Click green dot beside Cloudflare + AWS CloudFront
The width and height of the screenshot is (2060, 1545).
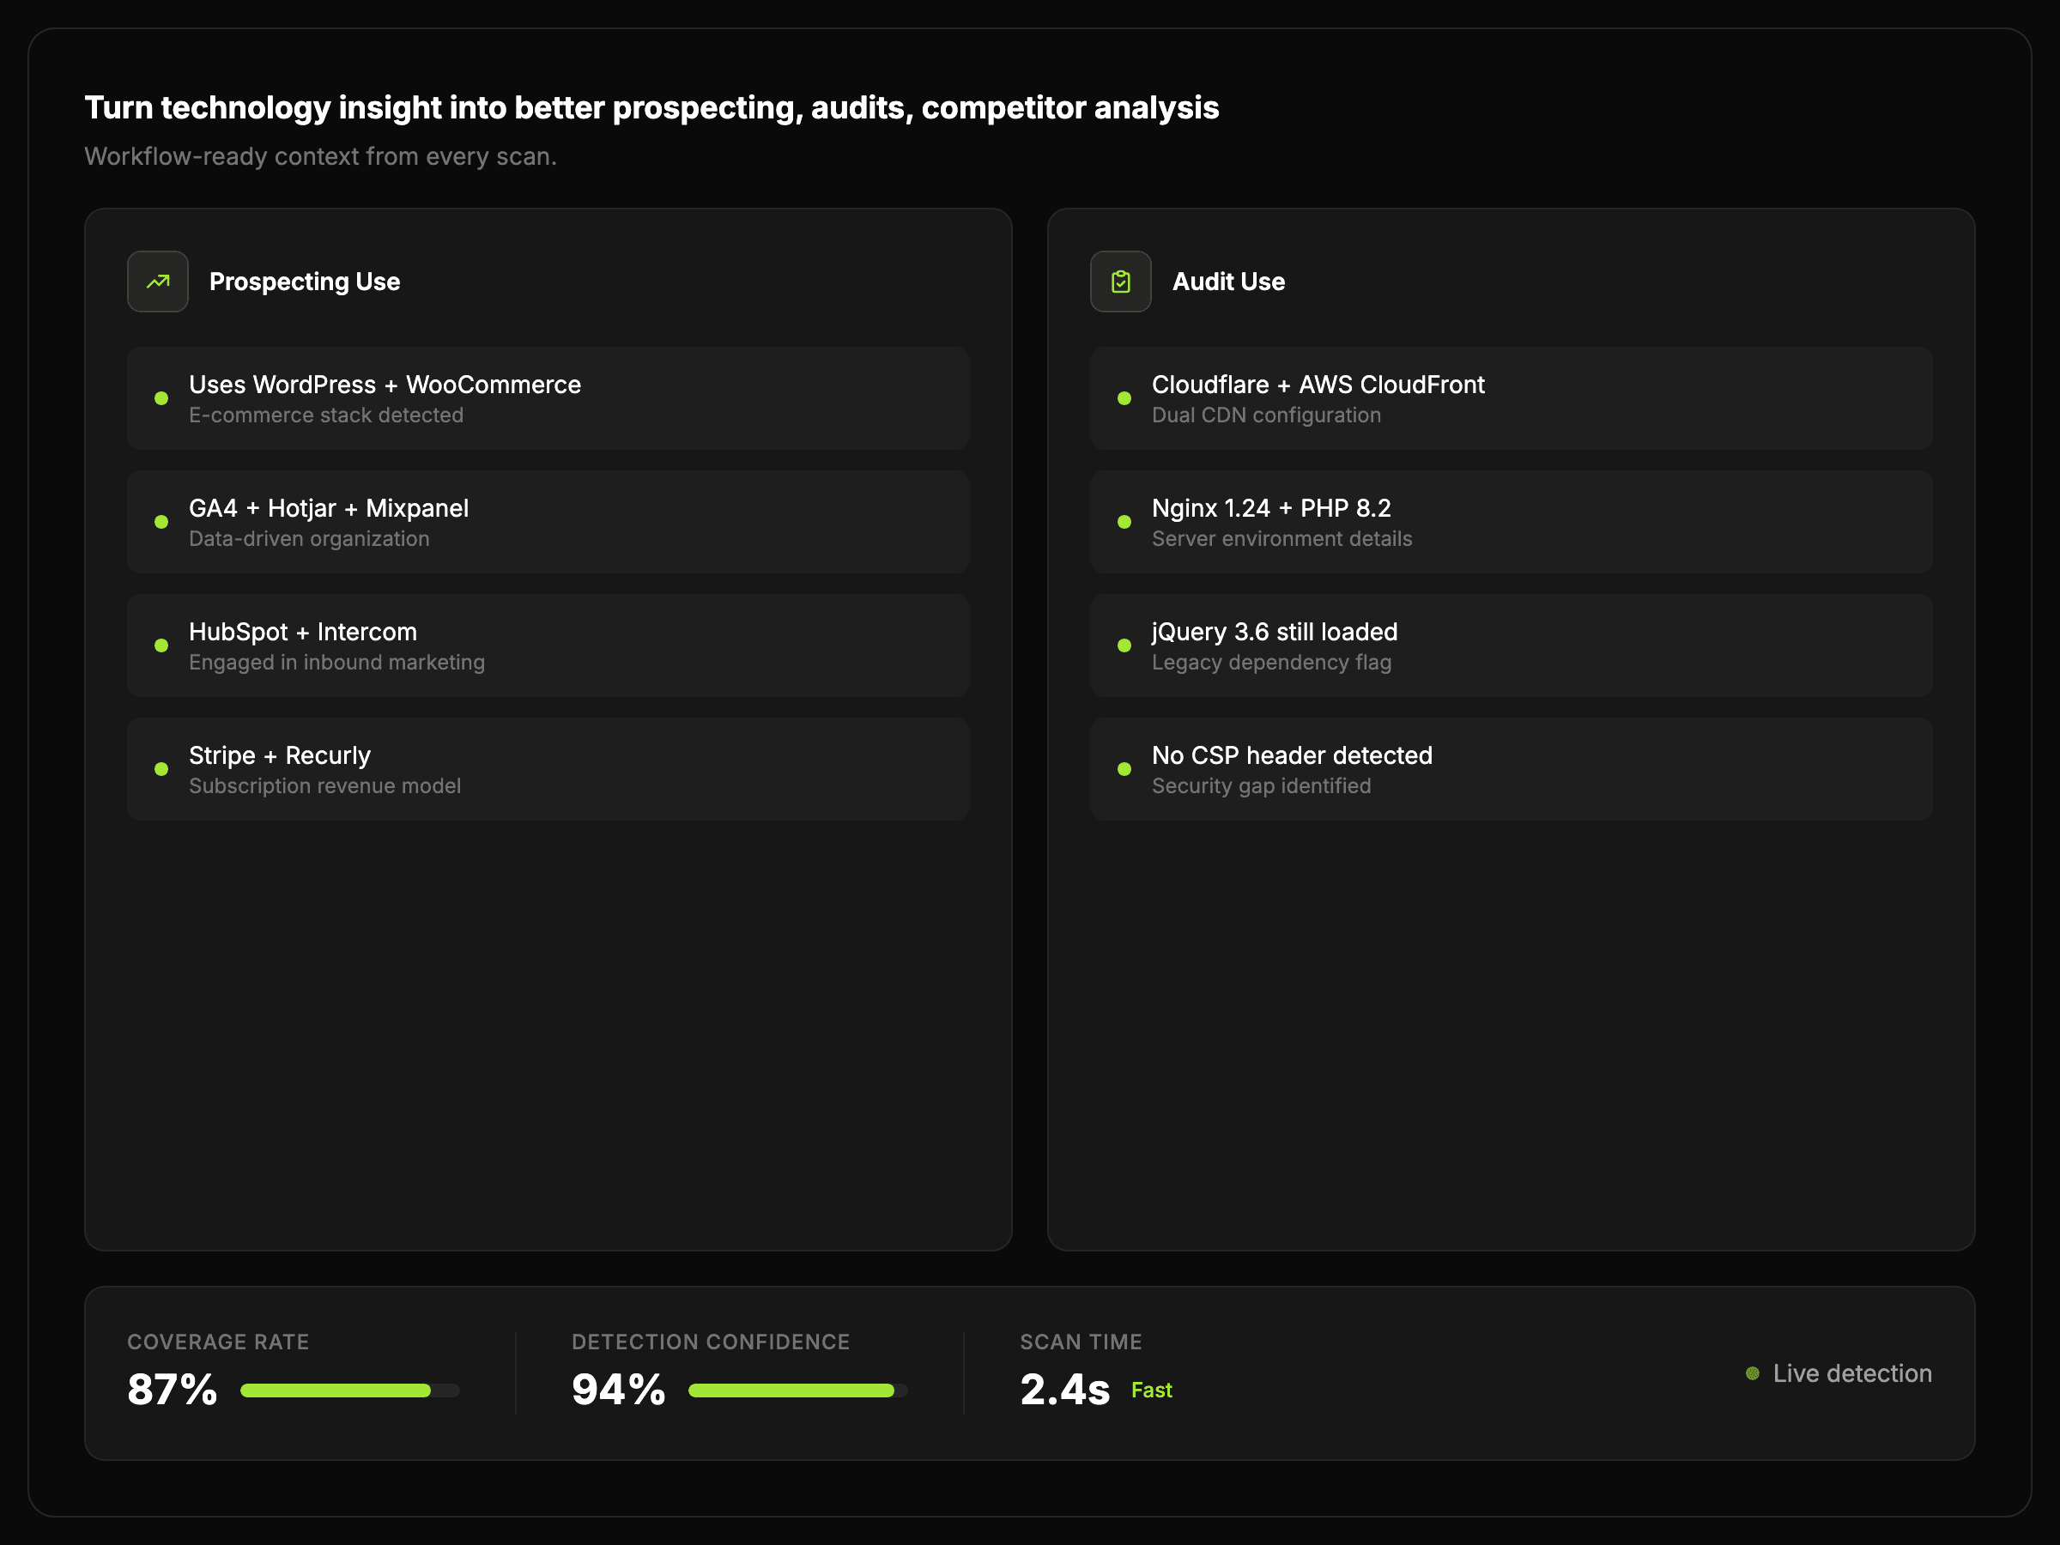(1124, 398)
